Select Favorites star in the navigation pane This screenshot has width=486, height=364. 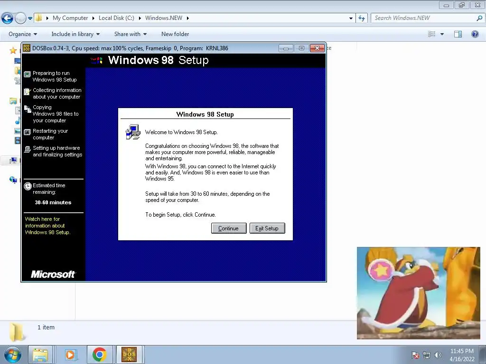tap(13, 50)
